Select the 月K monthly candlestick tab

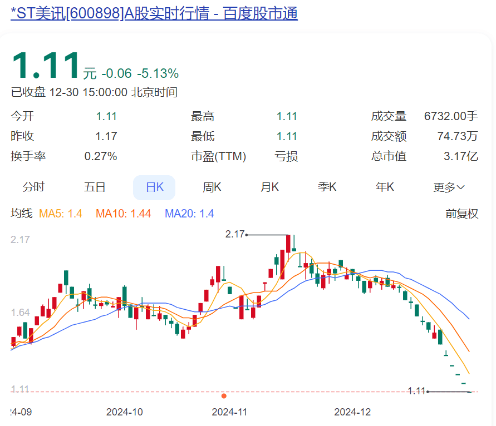[269, 187]
